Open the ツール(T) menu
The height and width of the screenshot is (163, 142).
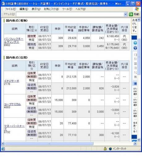tap(67, 9)
